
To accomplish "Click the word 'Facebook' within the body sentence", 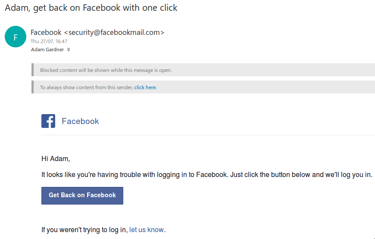I will click(211, 175).
